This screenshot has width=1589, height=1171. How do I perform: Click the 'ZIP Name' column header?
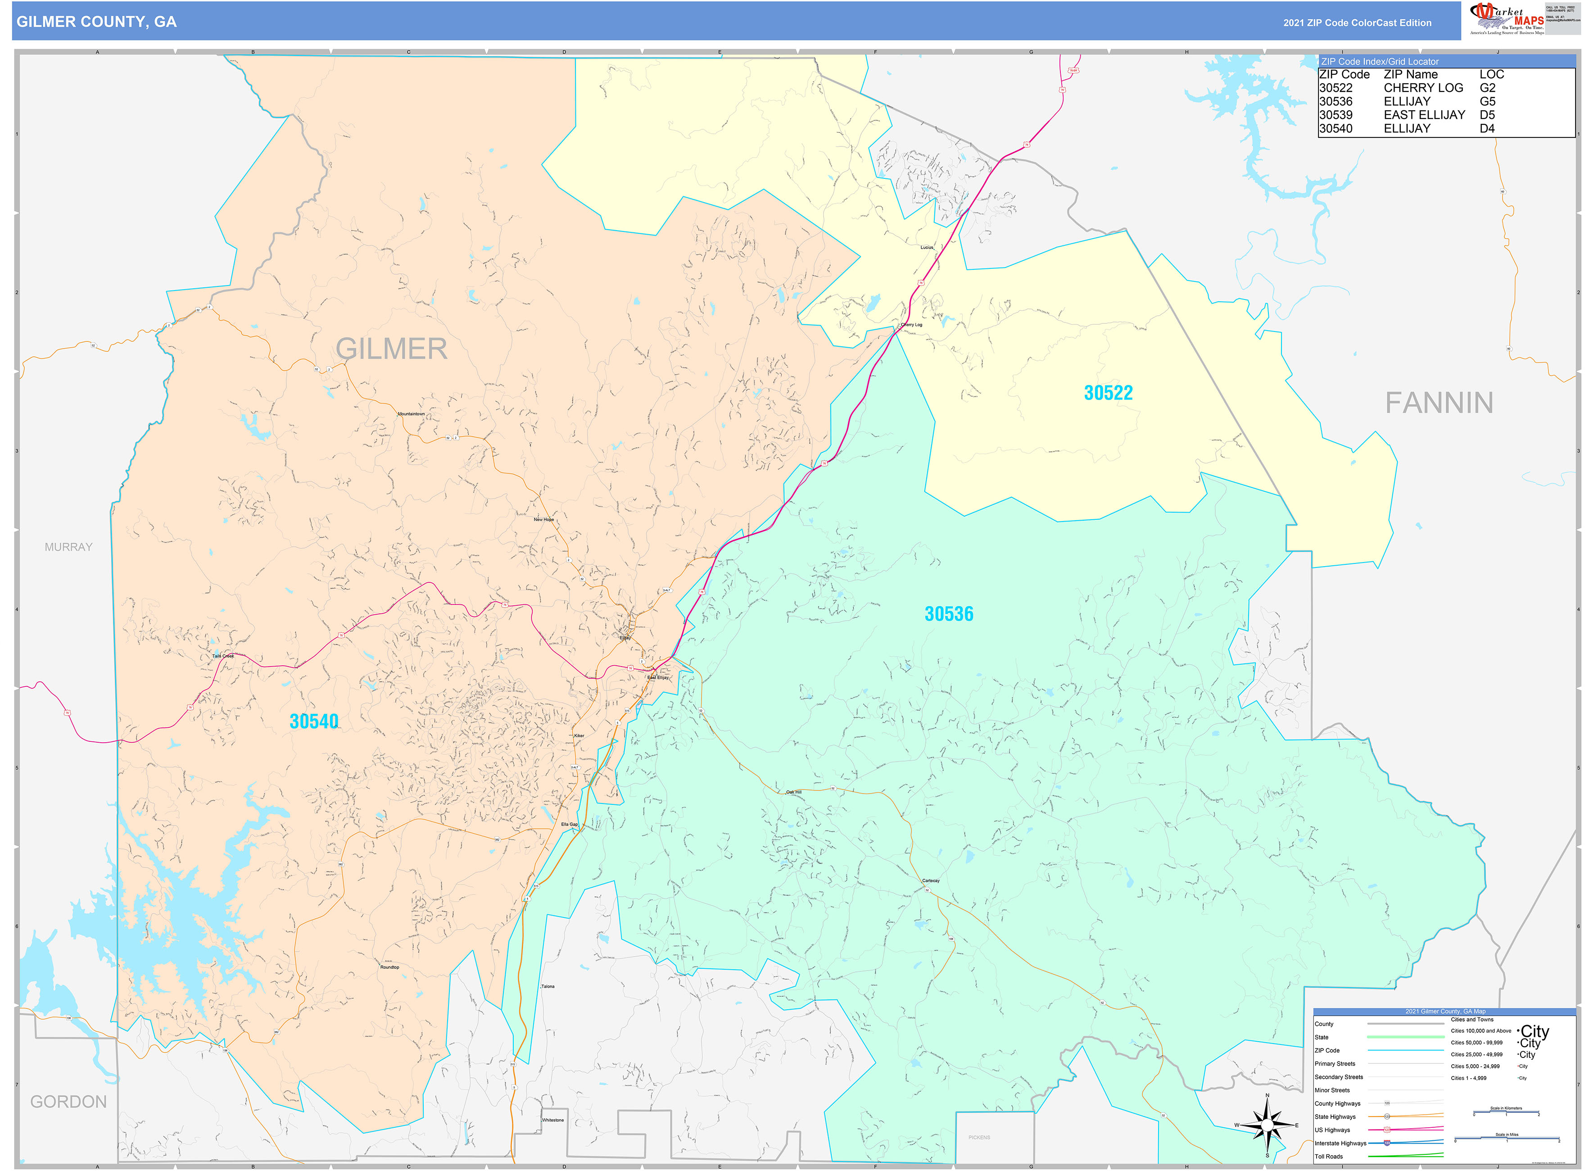(1410, 74)
